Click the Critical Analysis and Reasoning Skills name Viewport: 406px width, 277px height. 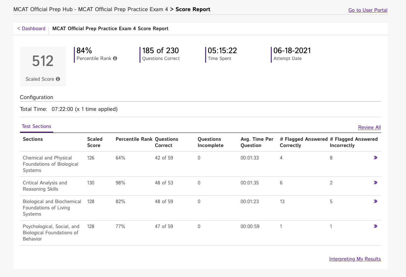coord(45,186)
